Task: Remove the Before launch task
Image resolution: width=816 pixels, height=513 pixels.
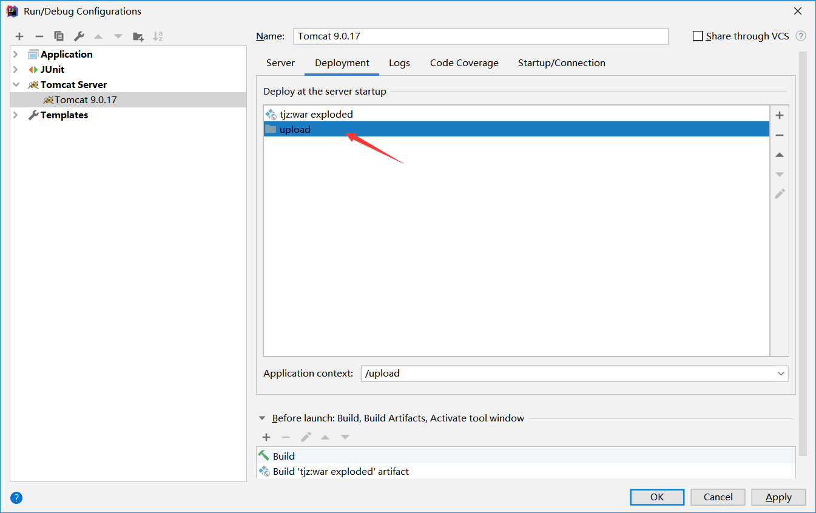Action: pyautogui.click(x=286, y=437)
